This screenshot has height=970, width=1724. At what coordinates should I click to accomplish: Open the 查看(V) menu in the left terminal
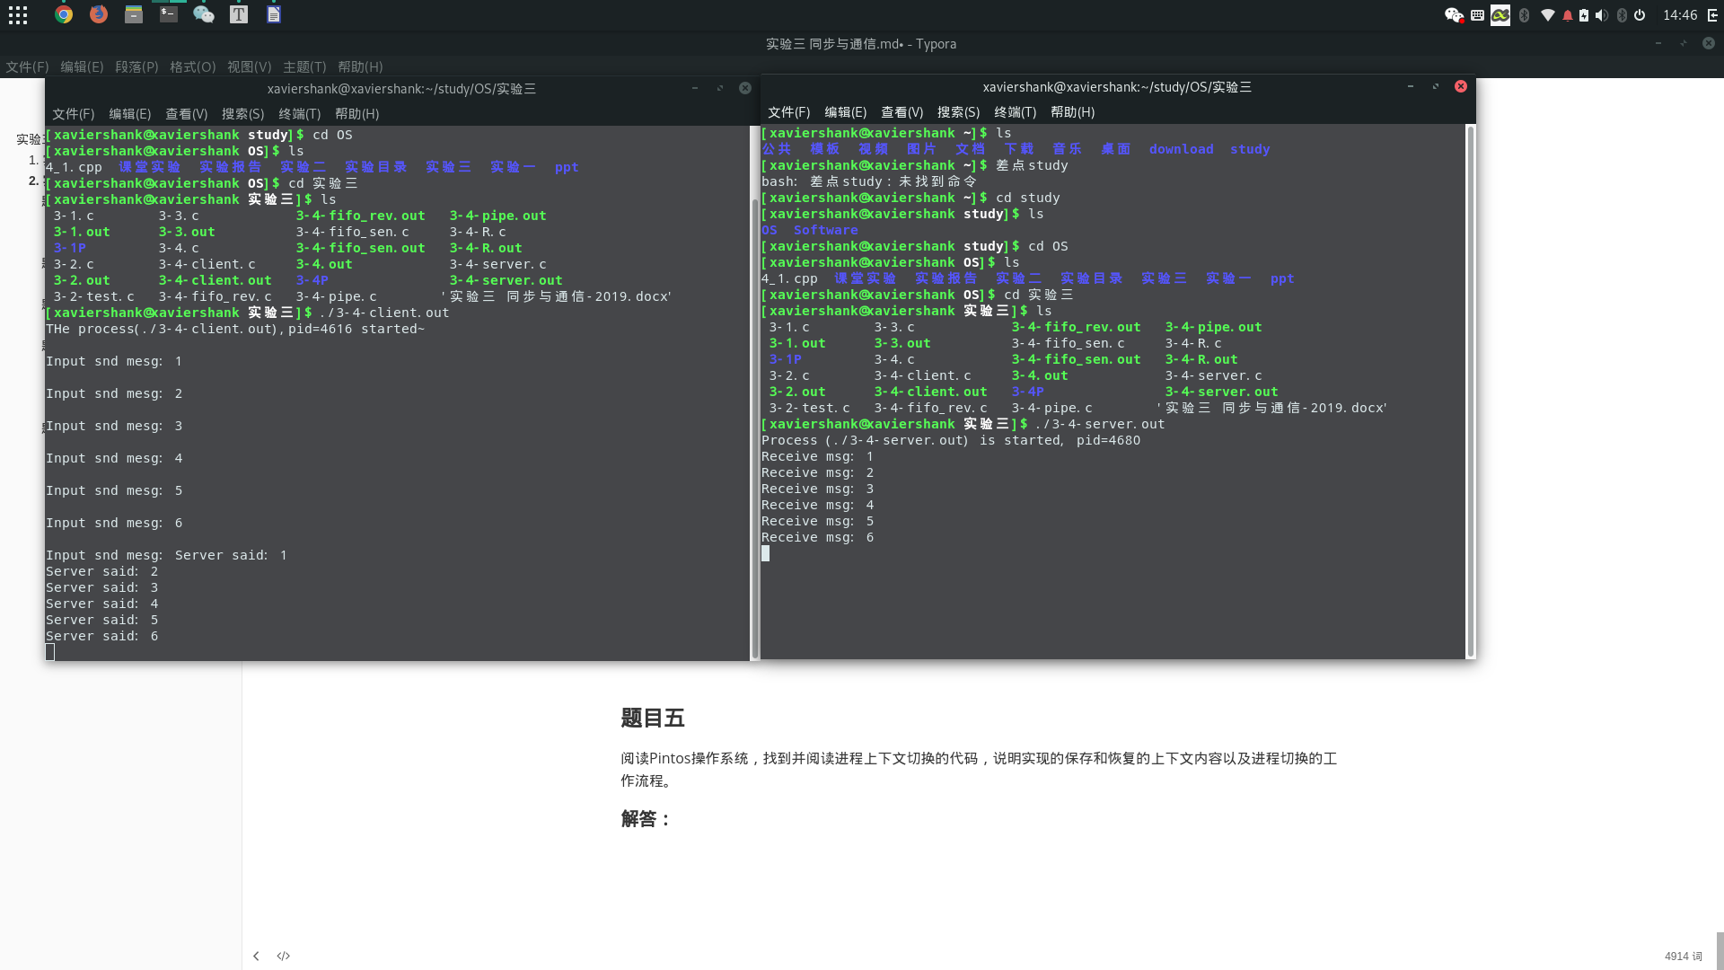(185, 114)
